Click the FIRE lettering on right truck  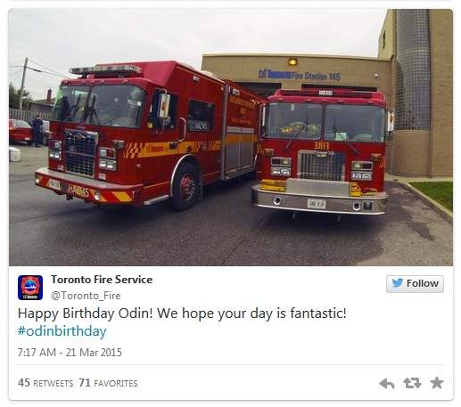click(321, 146)
